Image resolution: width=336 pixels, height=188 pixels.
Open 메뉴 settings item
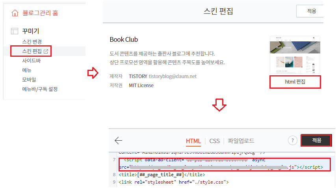pyautogui.click(x=26, y=70)
